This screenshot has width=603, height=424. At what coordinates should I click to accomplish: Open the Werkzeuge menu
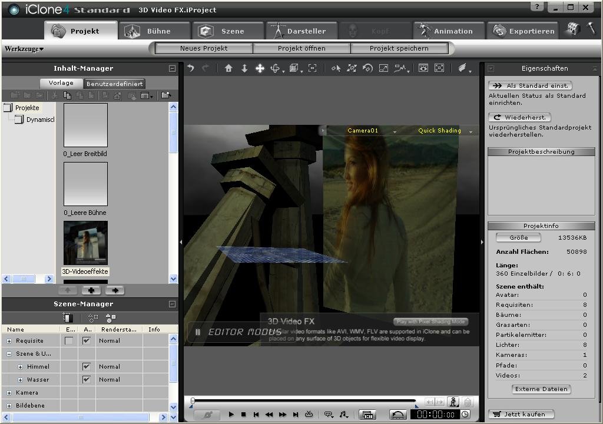24,49
